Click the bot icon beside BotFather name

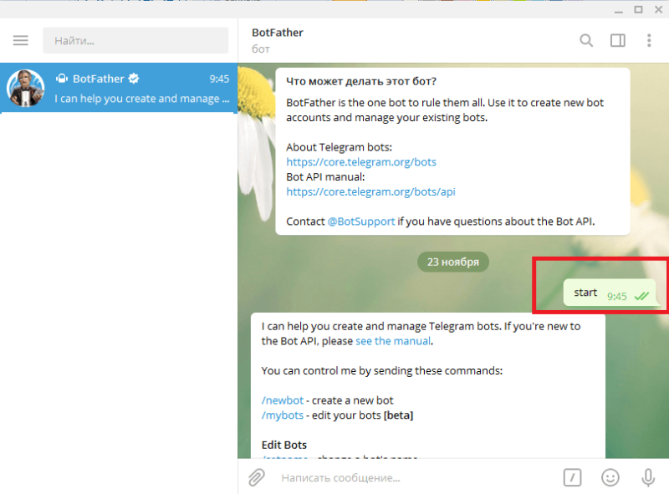tap(62, 79)
